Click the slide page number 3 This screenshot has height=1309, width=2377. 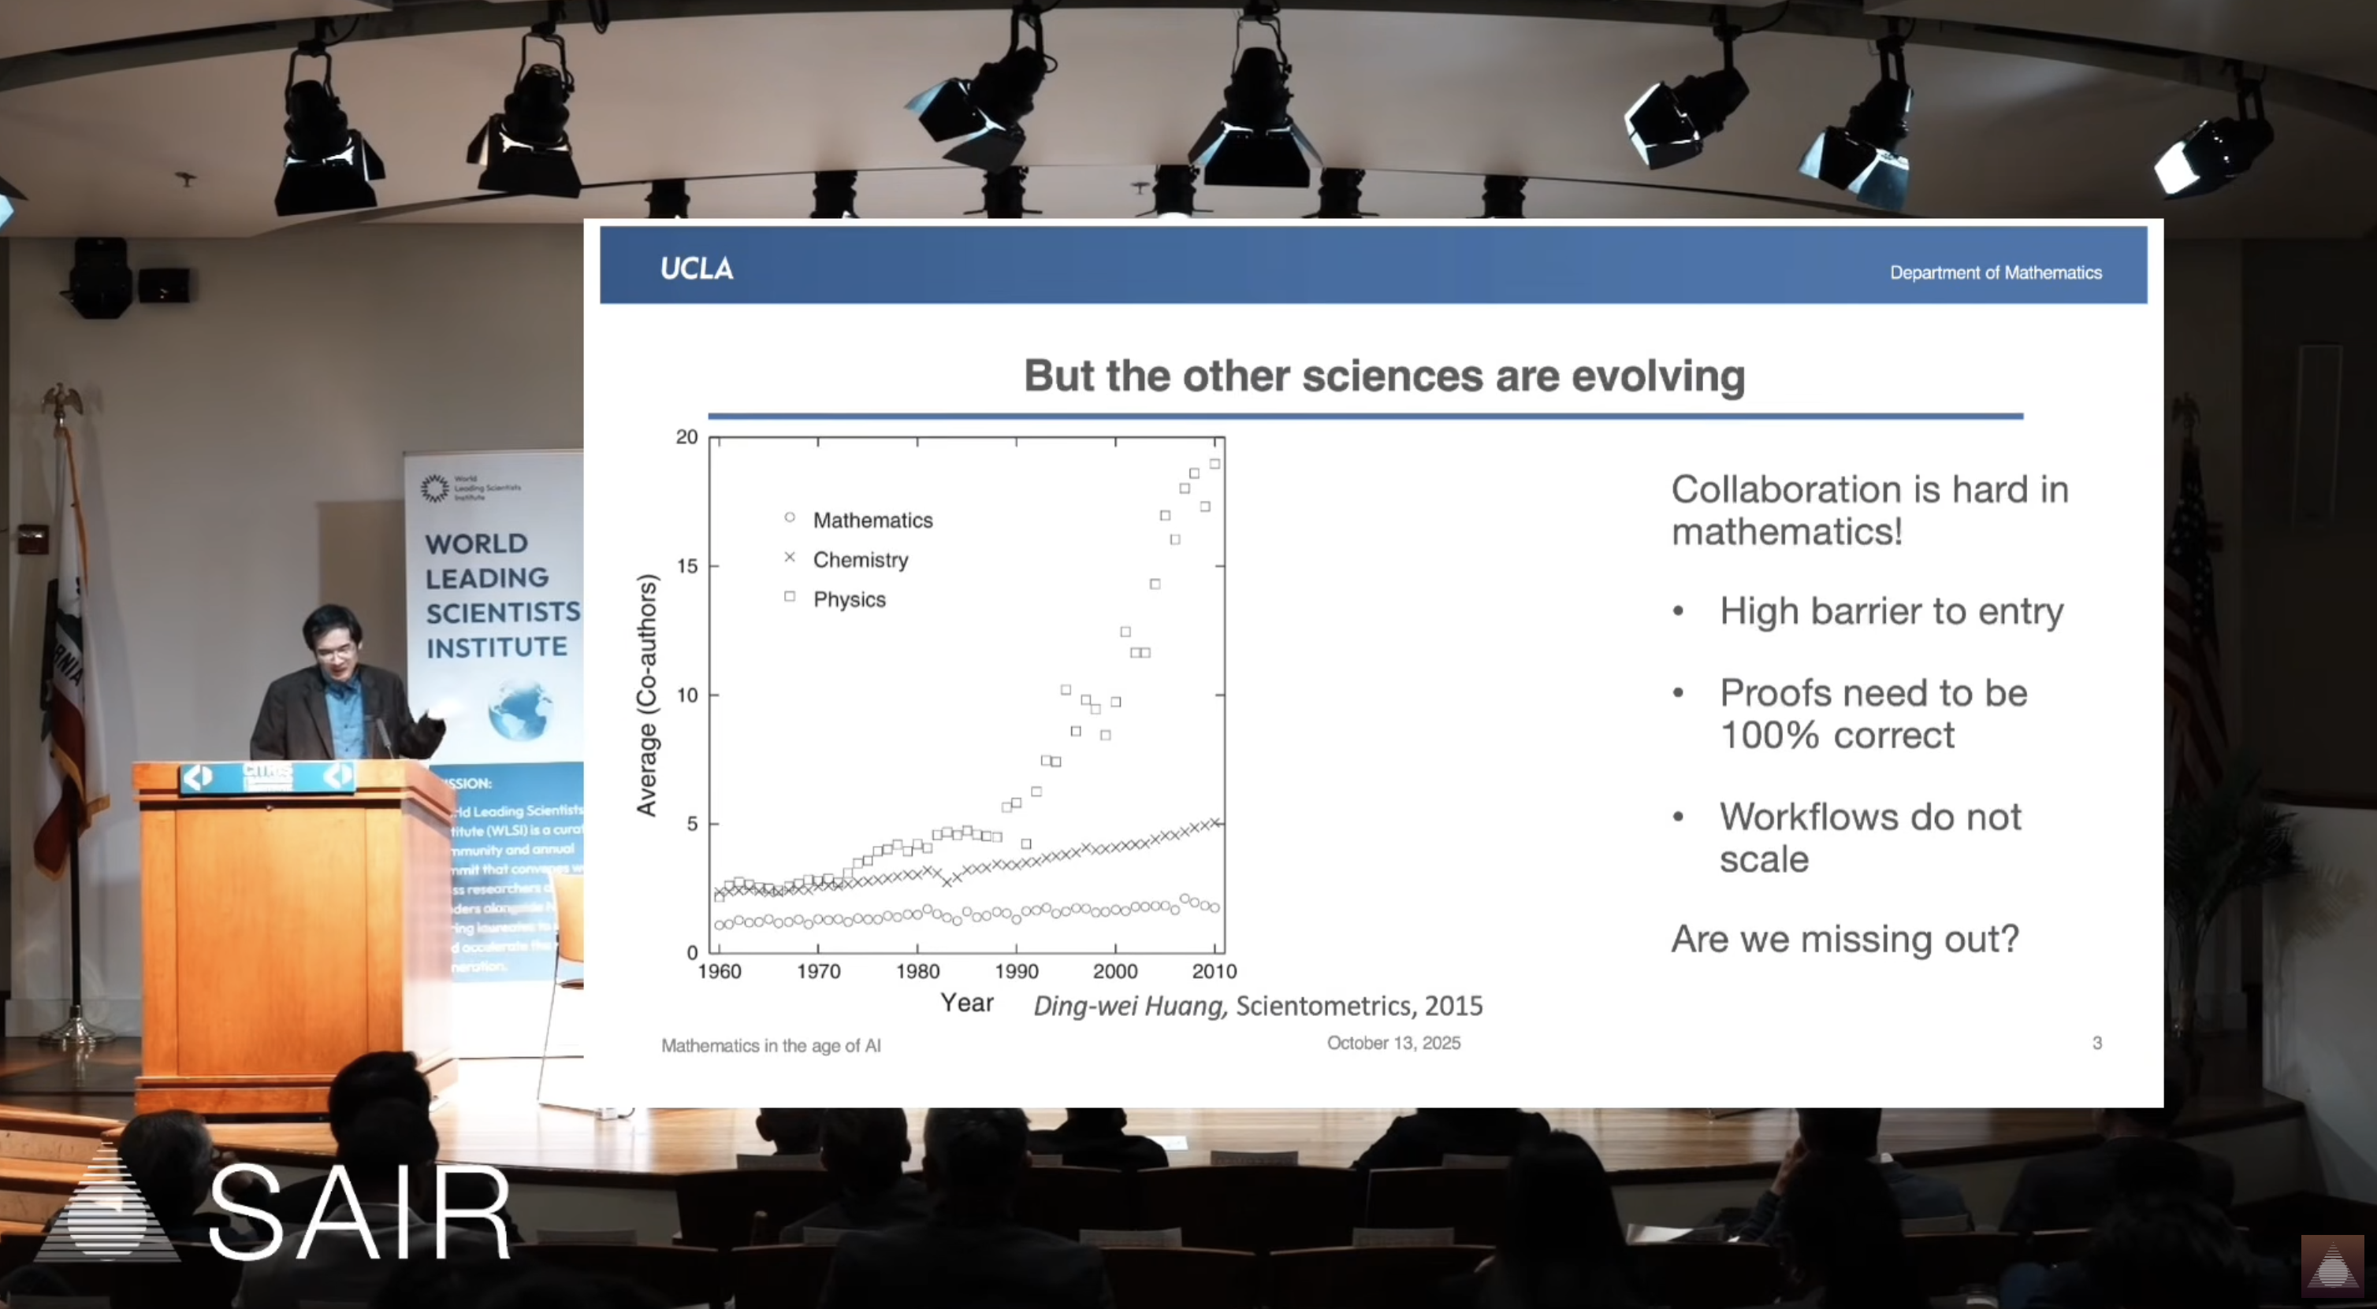pyautogui.click(x=2096, y=1043)
